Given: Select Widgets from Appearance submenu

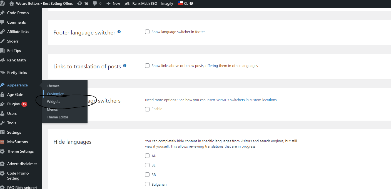Looking at the screenshot, I should 53,101.
